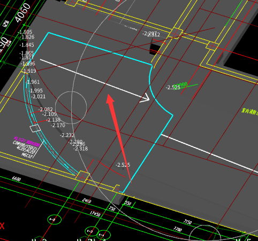
Task: Select the -2.138 elevation label
Action: [54, 120]
